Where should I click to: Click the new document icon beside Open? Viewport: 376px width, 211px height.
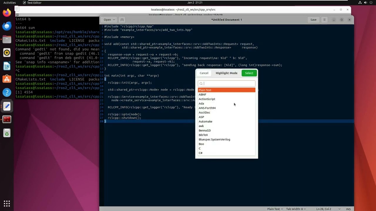pos(122,20)
